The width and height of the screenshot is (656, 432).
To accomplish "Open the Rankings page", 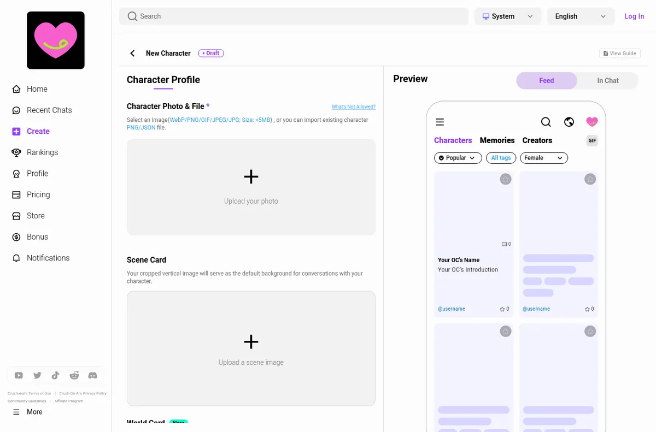I will 42,152.
